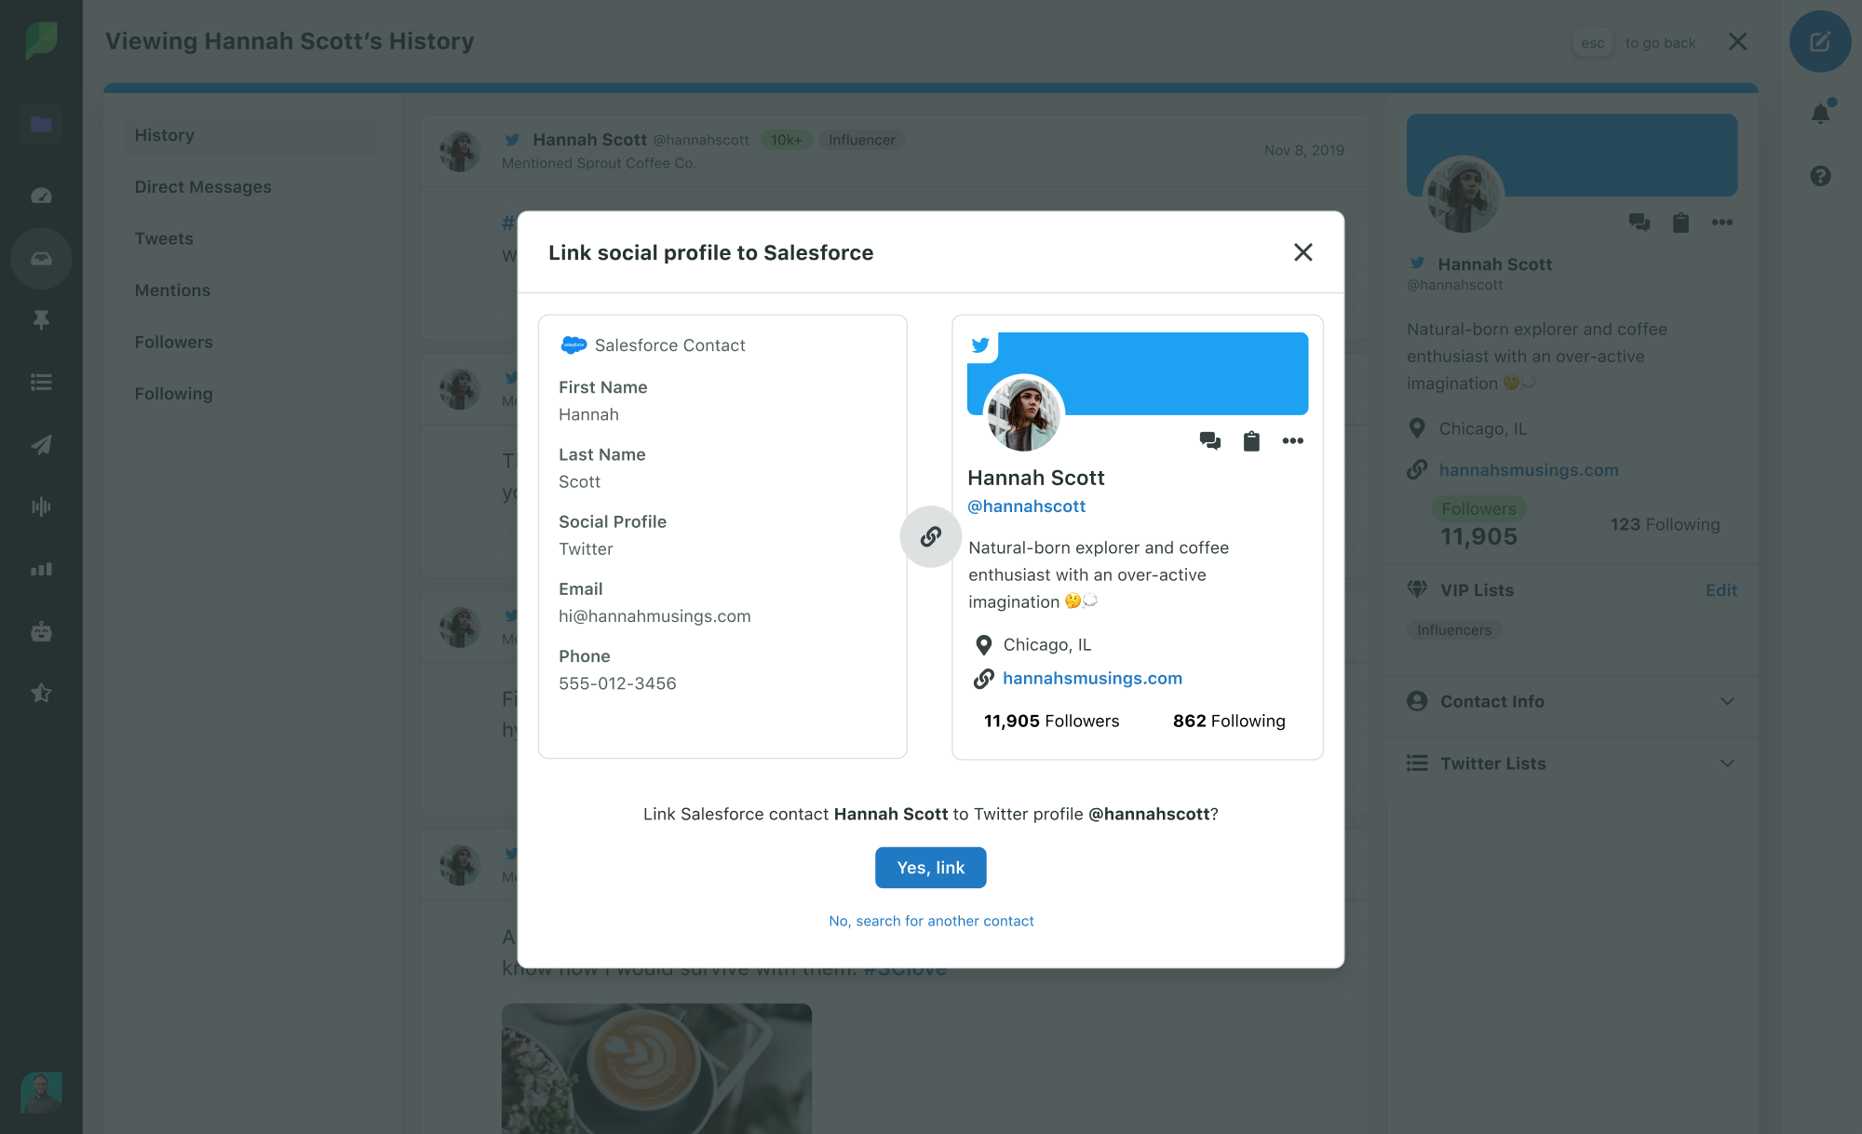Viewport: 1862px width, 1134px height.
Task: Click Yes link button to confirm linking
Action: pyautogui.click(x=931, y=867)
